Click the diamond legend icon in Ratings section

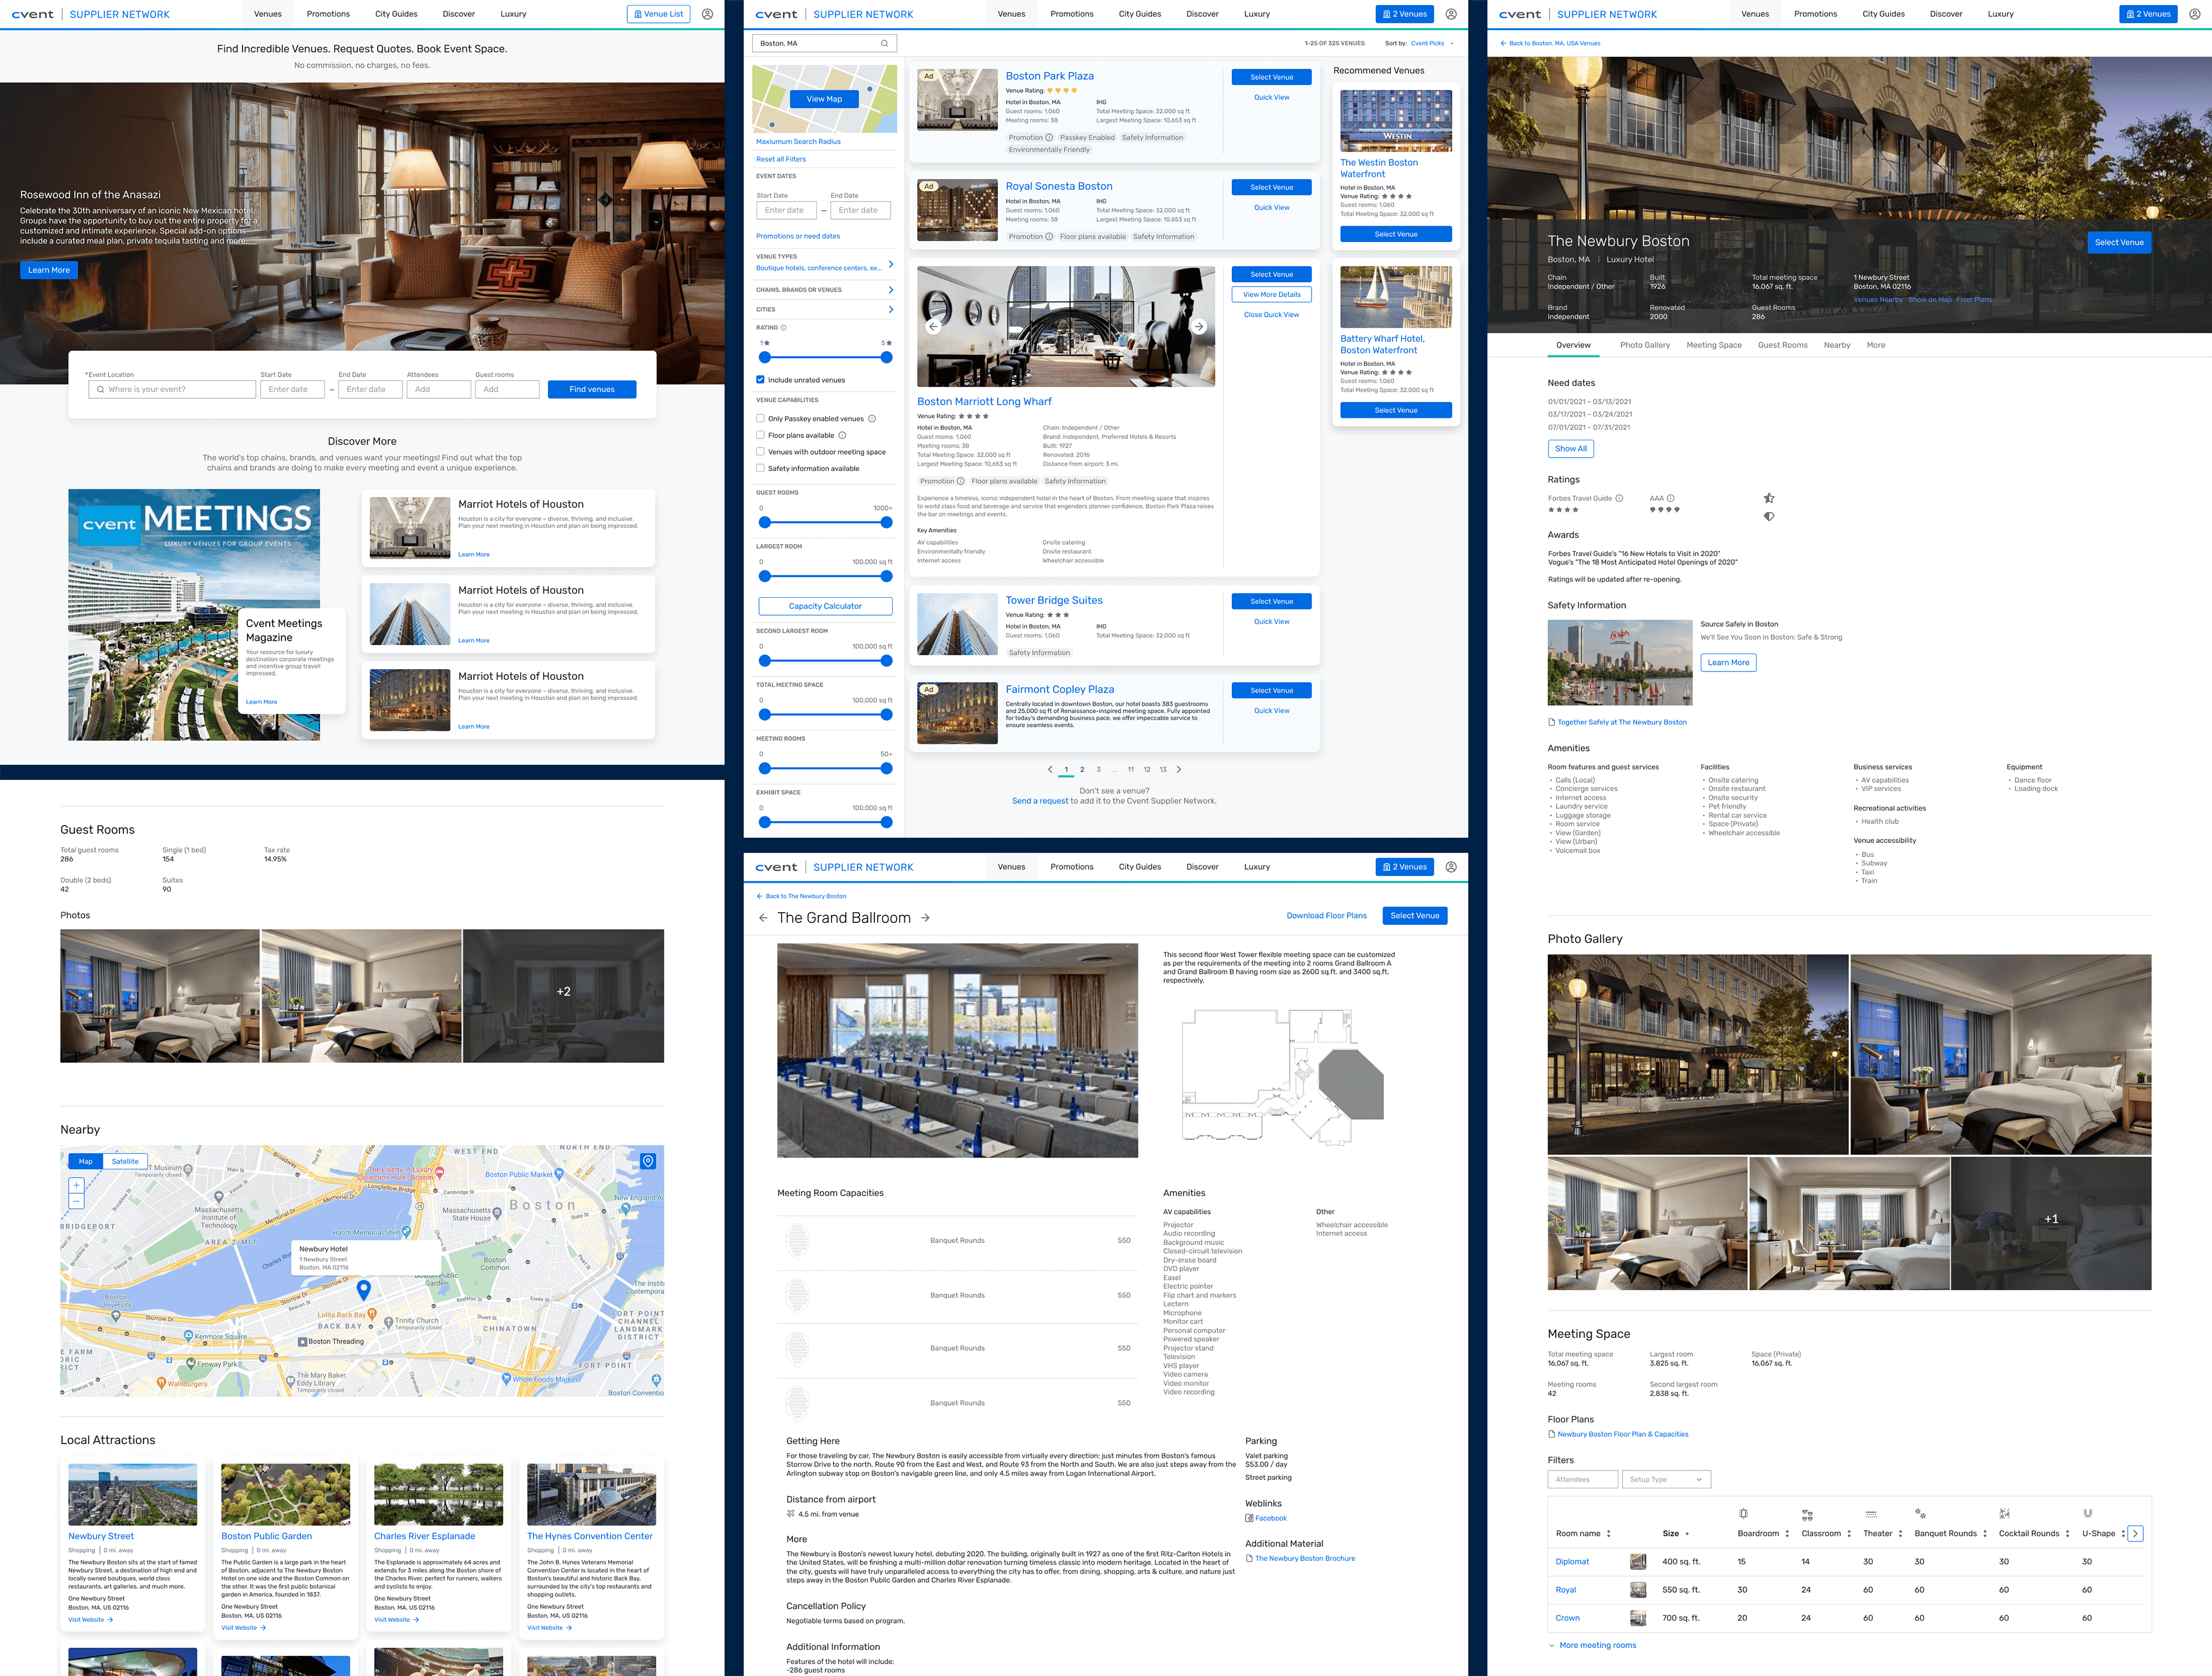1769,516
